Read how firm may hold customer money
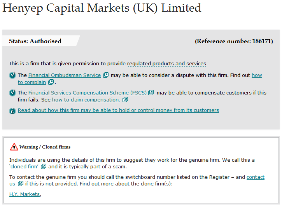Screen dimensions: 282x208 click(x=118, y=110)
